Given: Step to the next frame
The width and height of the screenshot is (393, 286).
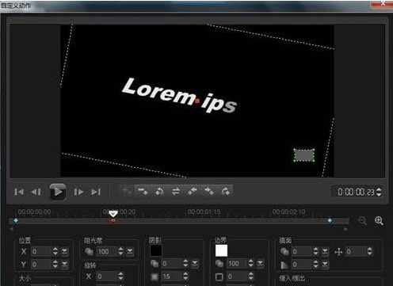Looking at the screenshot, I should (78, 192).
